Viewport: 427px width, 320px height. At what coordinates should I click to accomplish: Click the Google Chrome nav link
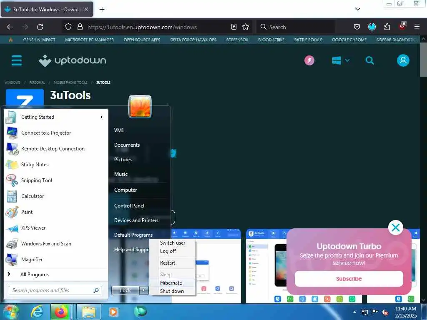pyautogui.click(x=349, y=40)
